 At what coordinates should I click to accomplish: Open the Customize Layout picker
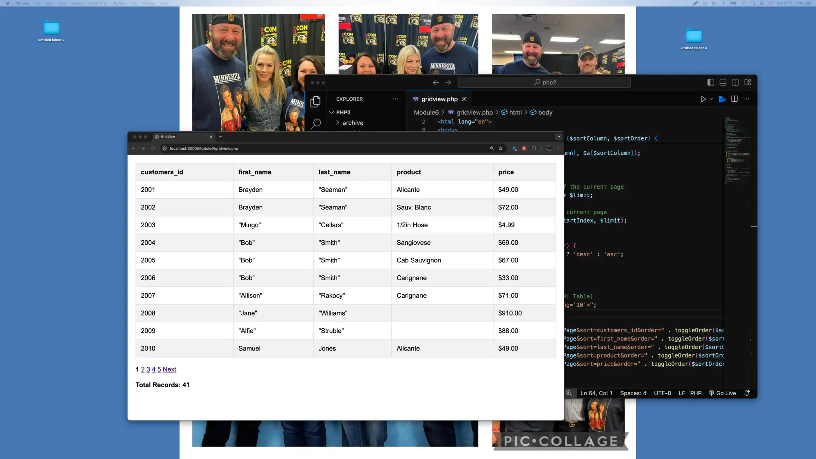pos(748,82)
